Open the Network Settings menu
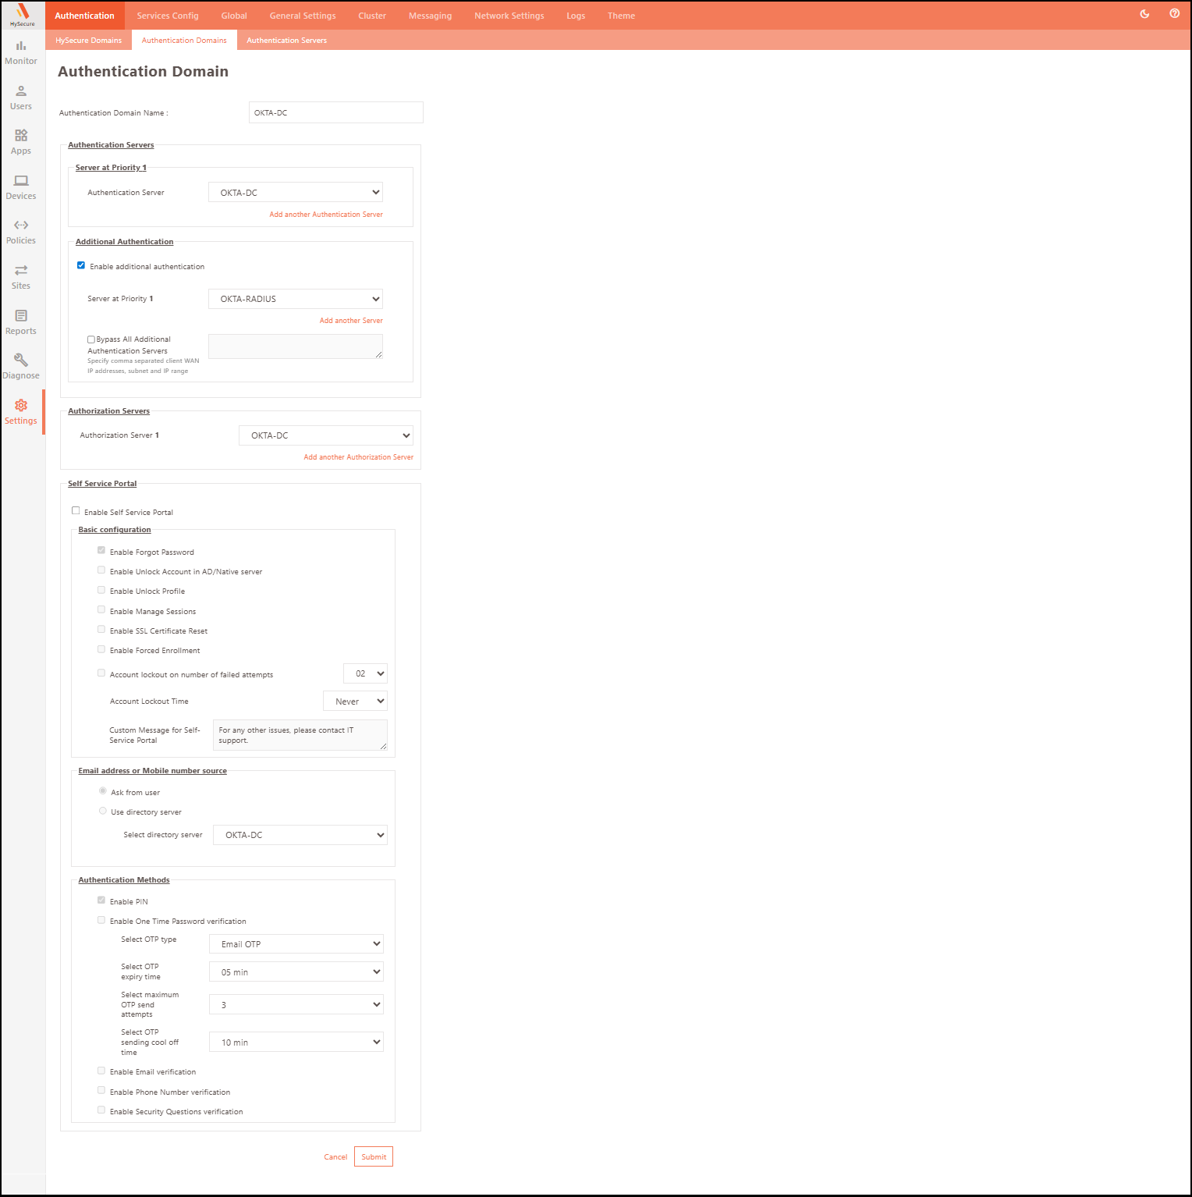The image size is (1192, 1197). coord(509,16)
